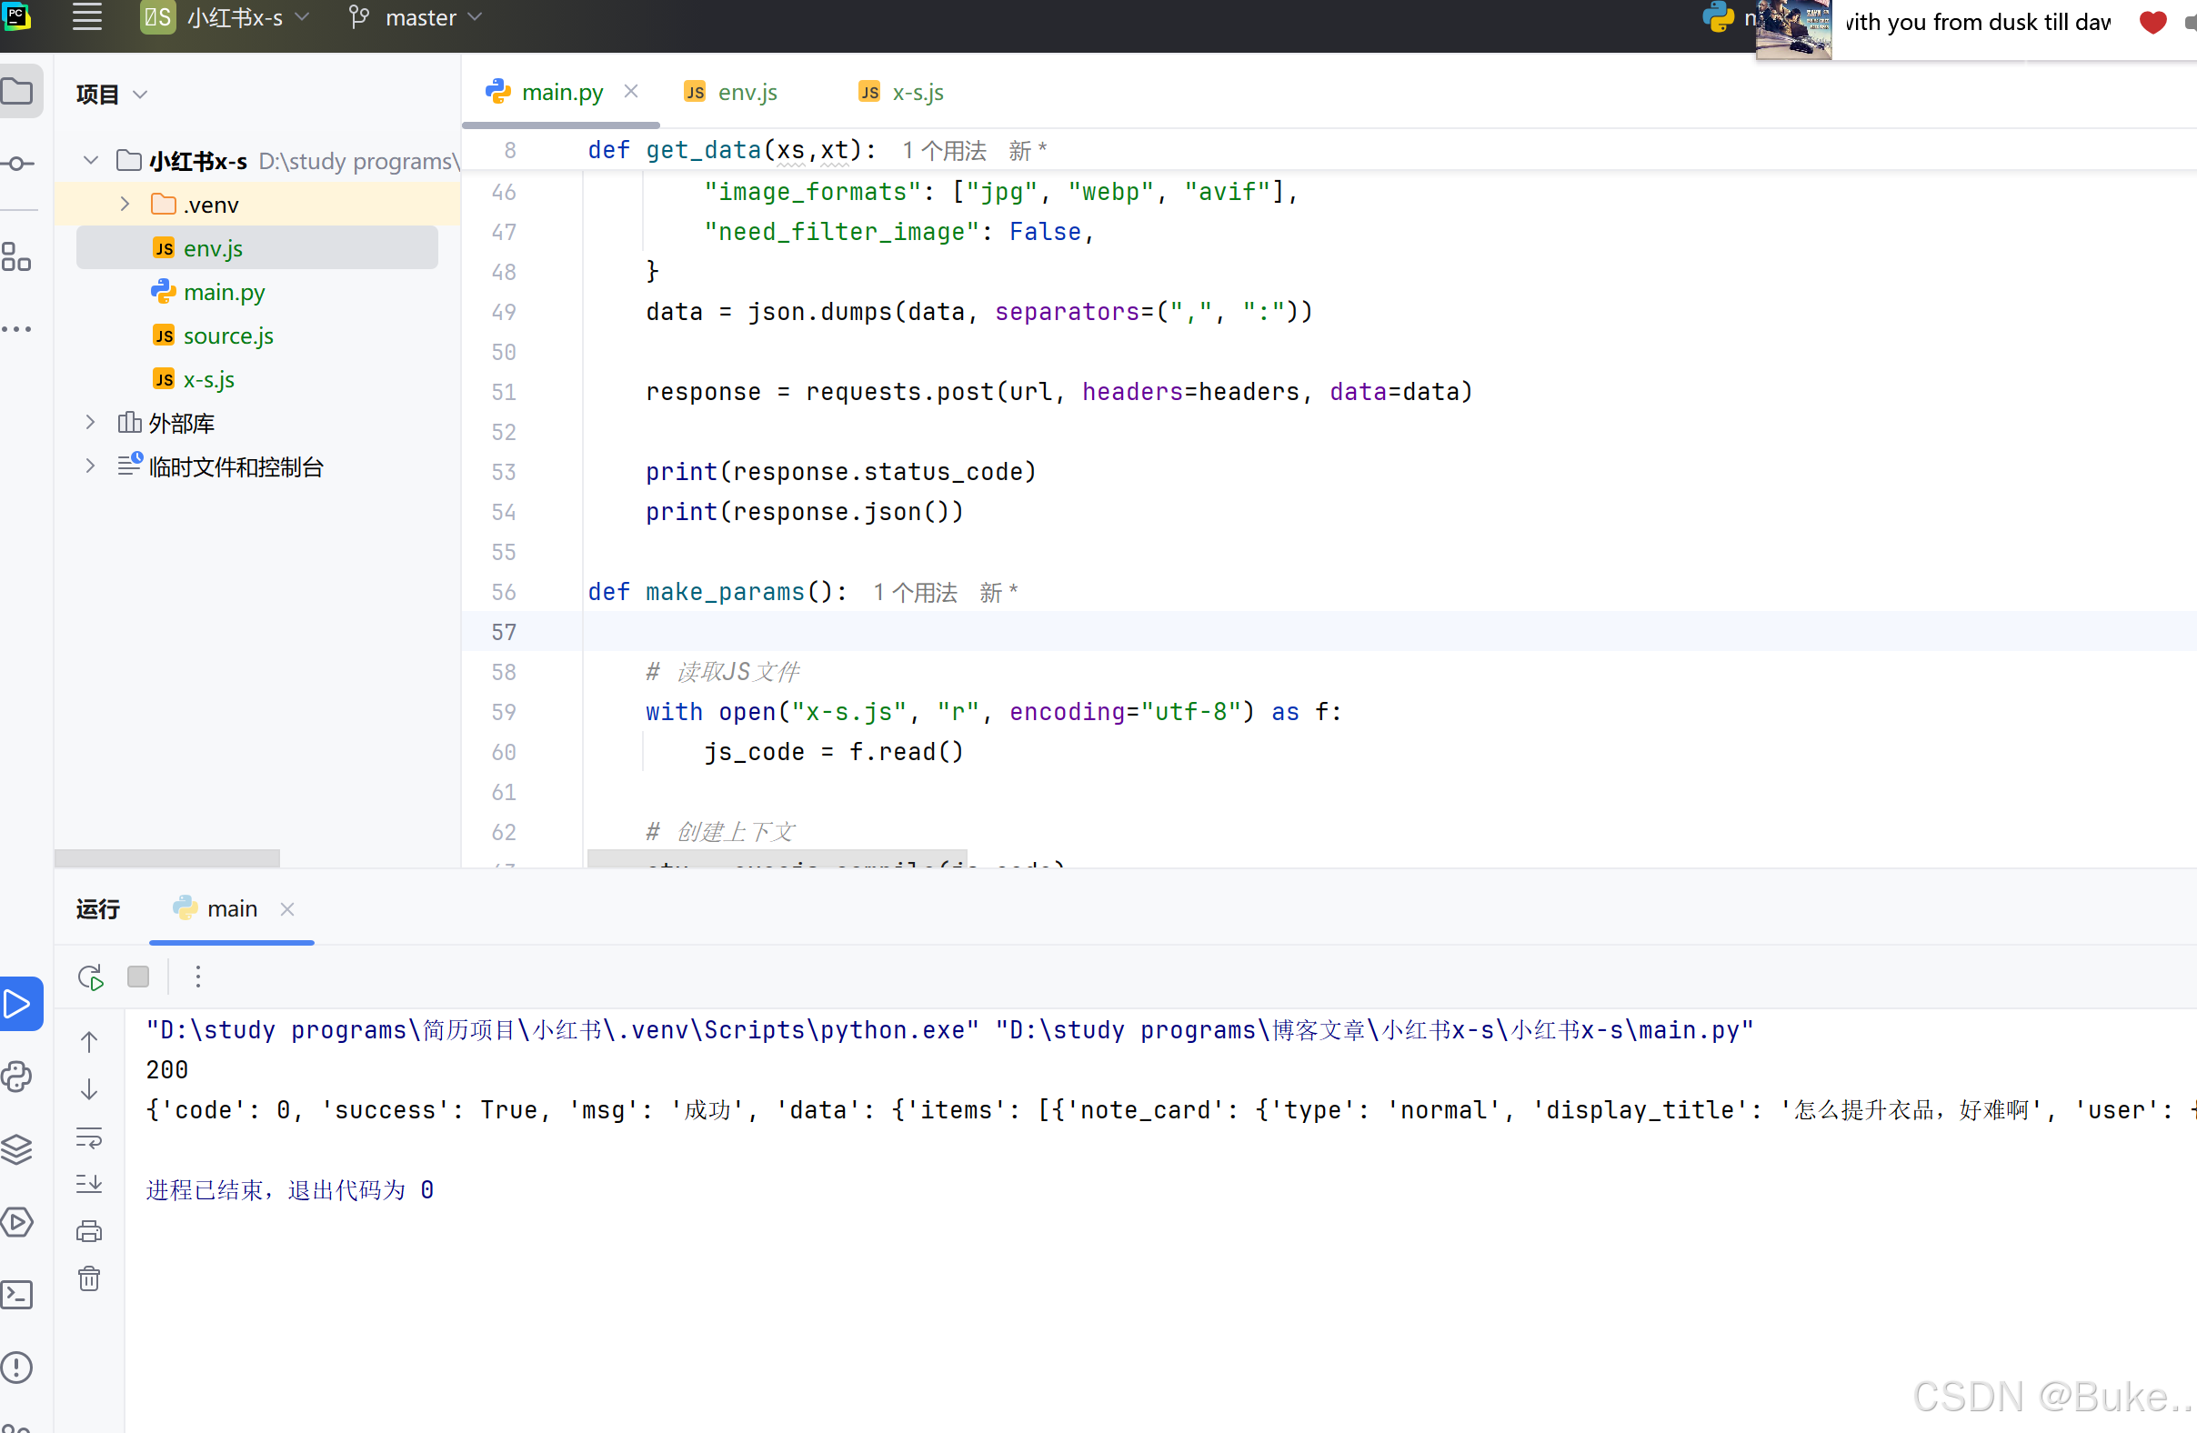Open the Problems tool window

(x=18, y=1368)
